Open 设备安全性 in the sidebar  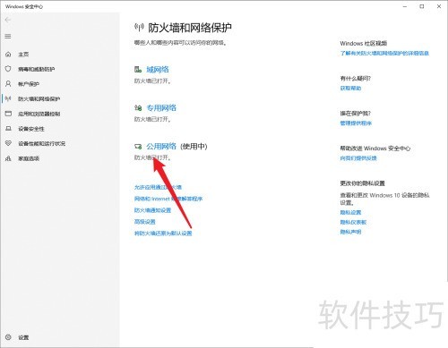tap(31, 129)
